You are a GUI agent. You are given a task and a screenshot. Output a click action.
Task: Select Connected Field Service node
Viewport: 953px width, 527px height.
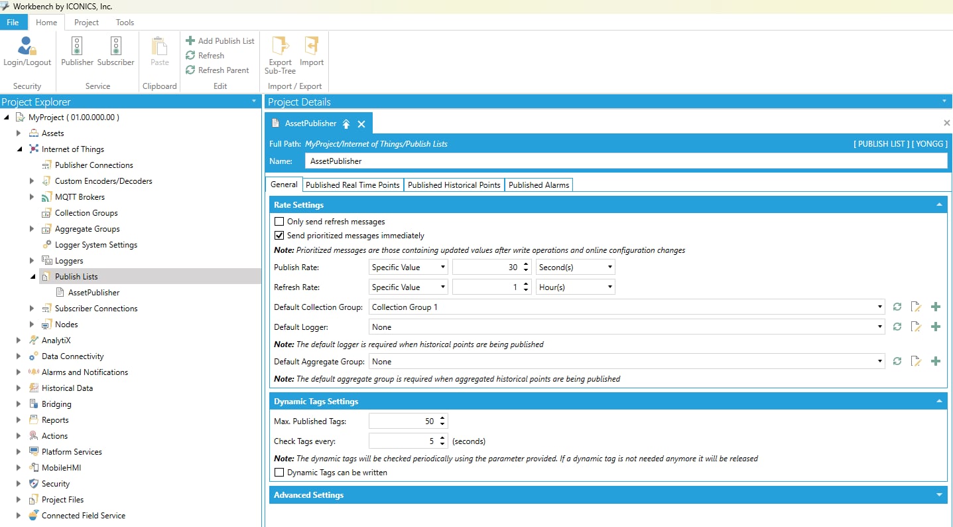point(83,515)
